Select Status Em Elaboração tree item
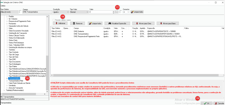This screenshot has width=225, height=105. coord(17,38)
